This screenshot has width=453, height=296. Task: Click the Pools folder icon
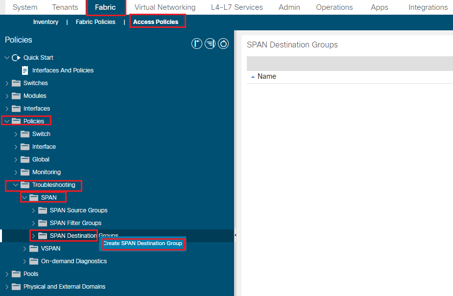16,273
